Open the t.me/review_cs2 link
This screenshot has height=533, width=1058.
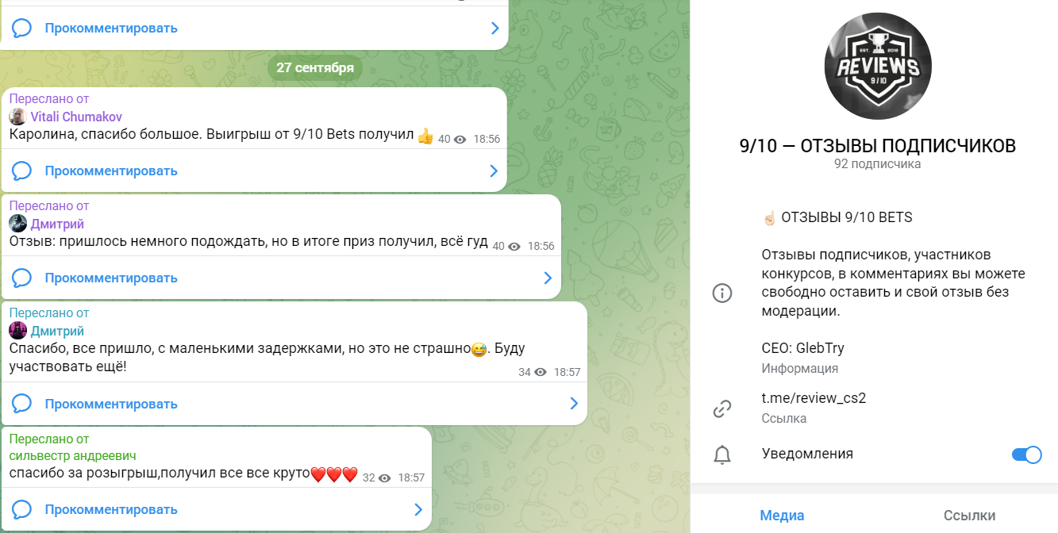(x=814, y=398)
